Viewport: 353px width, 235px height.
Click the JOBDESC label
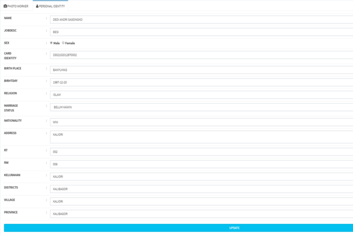(x=10, y=30)
